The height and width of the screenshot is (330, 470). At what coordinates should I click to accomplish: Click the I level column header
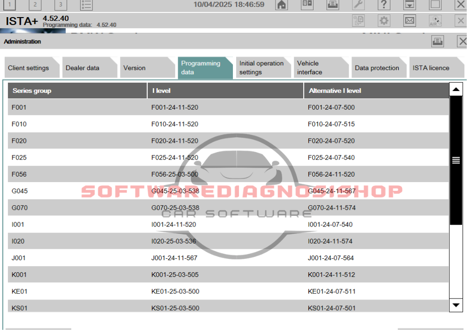[x=226, y=91]
